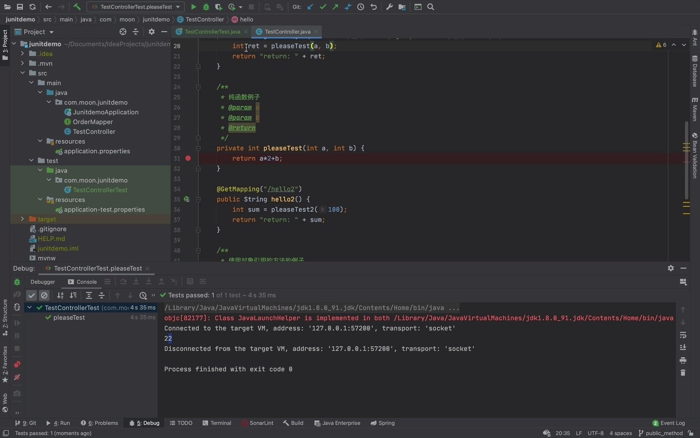Navigate back with left arrow icon

coord(48,7)
